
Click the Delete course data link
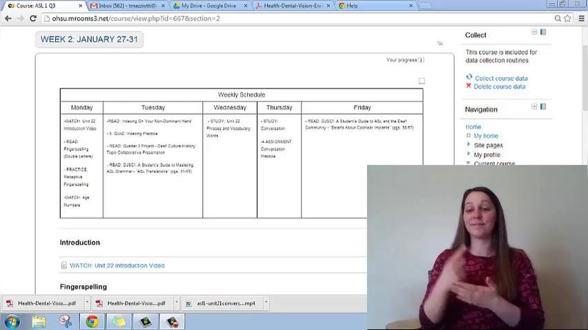[500, 86]
